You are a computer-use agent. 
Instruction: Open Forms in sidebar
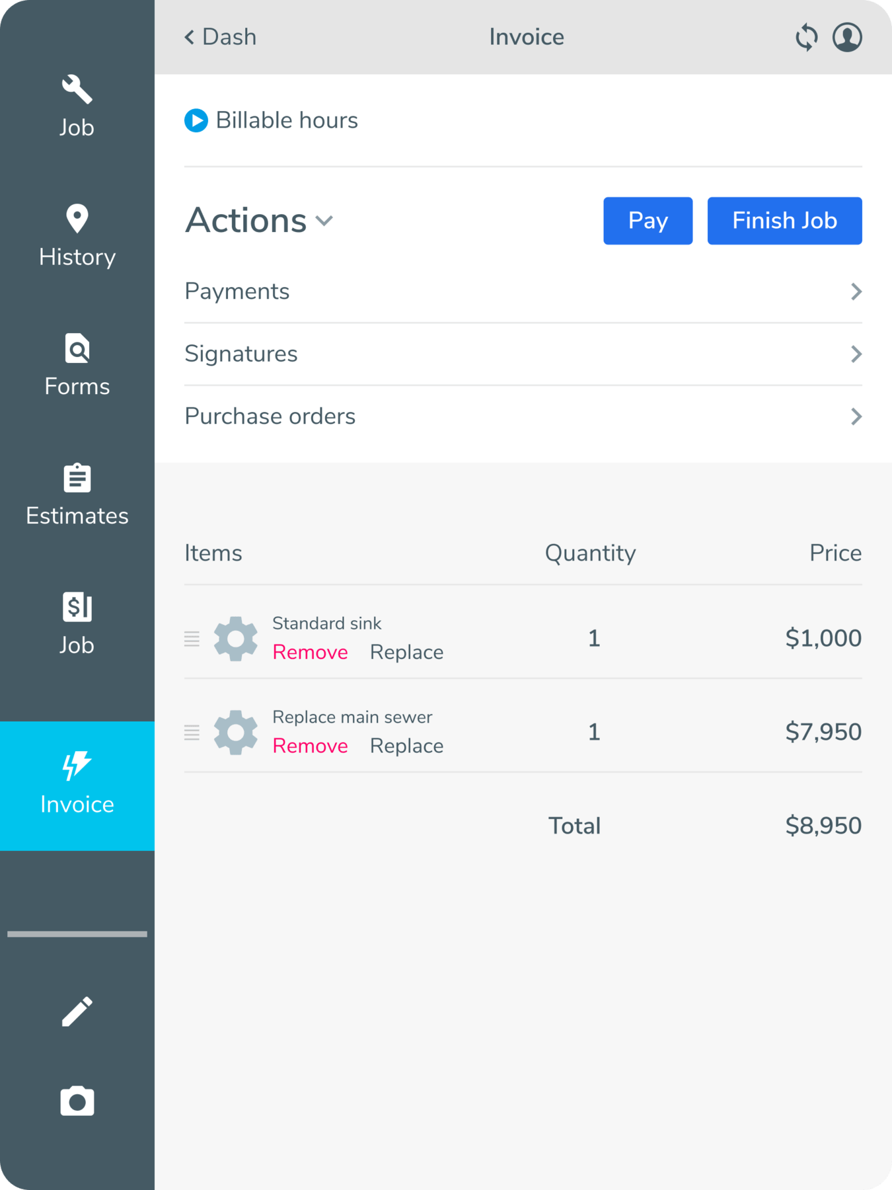77,365
